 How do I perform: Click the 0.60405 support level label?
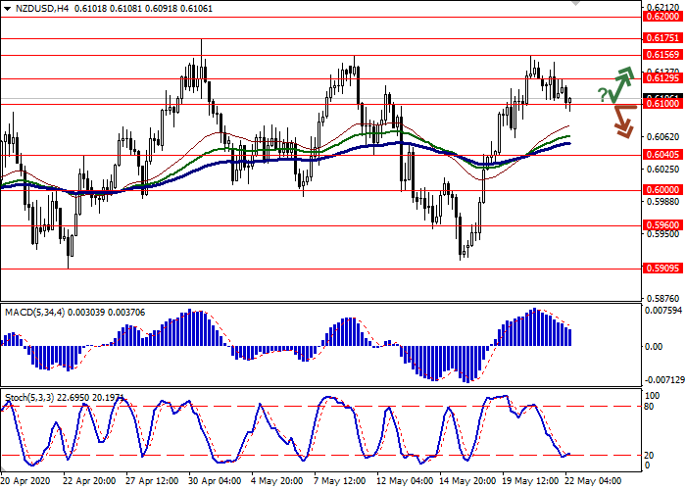click(x=662, y=155)
